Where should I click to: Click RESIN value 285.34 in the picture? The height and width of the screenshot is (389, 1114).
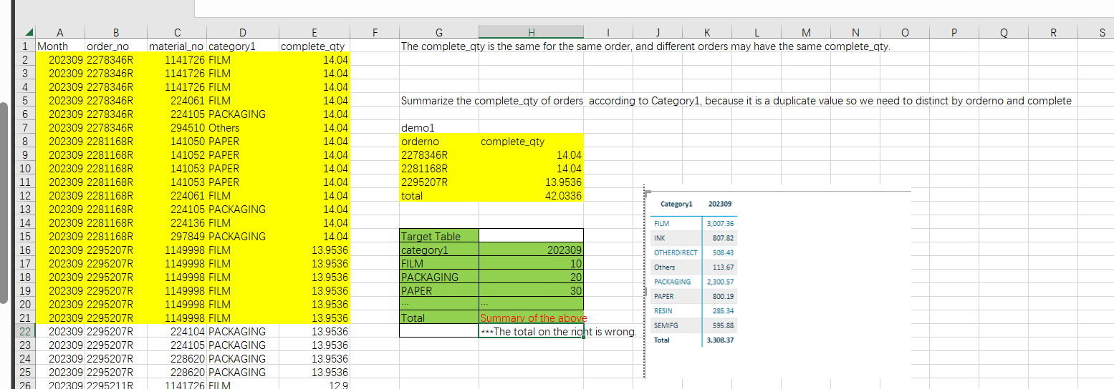pos(724,311)
